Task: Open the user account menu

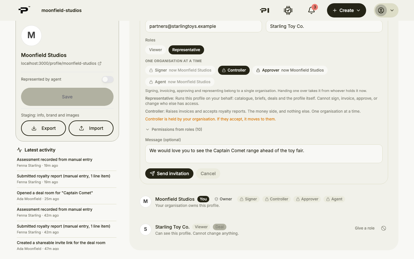Action: tap(386, 10)
